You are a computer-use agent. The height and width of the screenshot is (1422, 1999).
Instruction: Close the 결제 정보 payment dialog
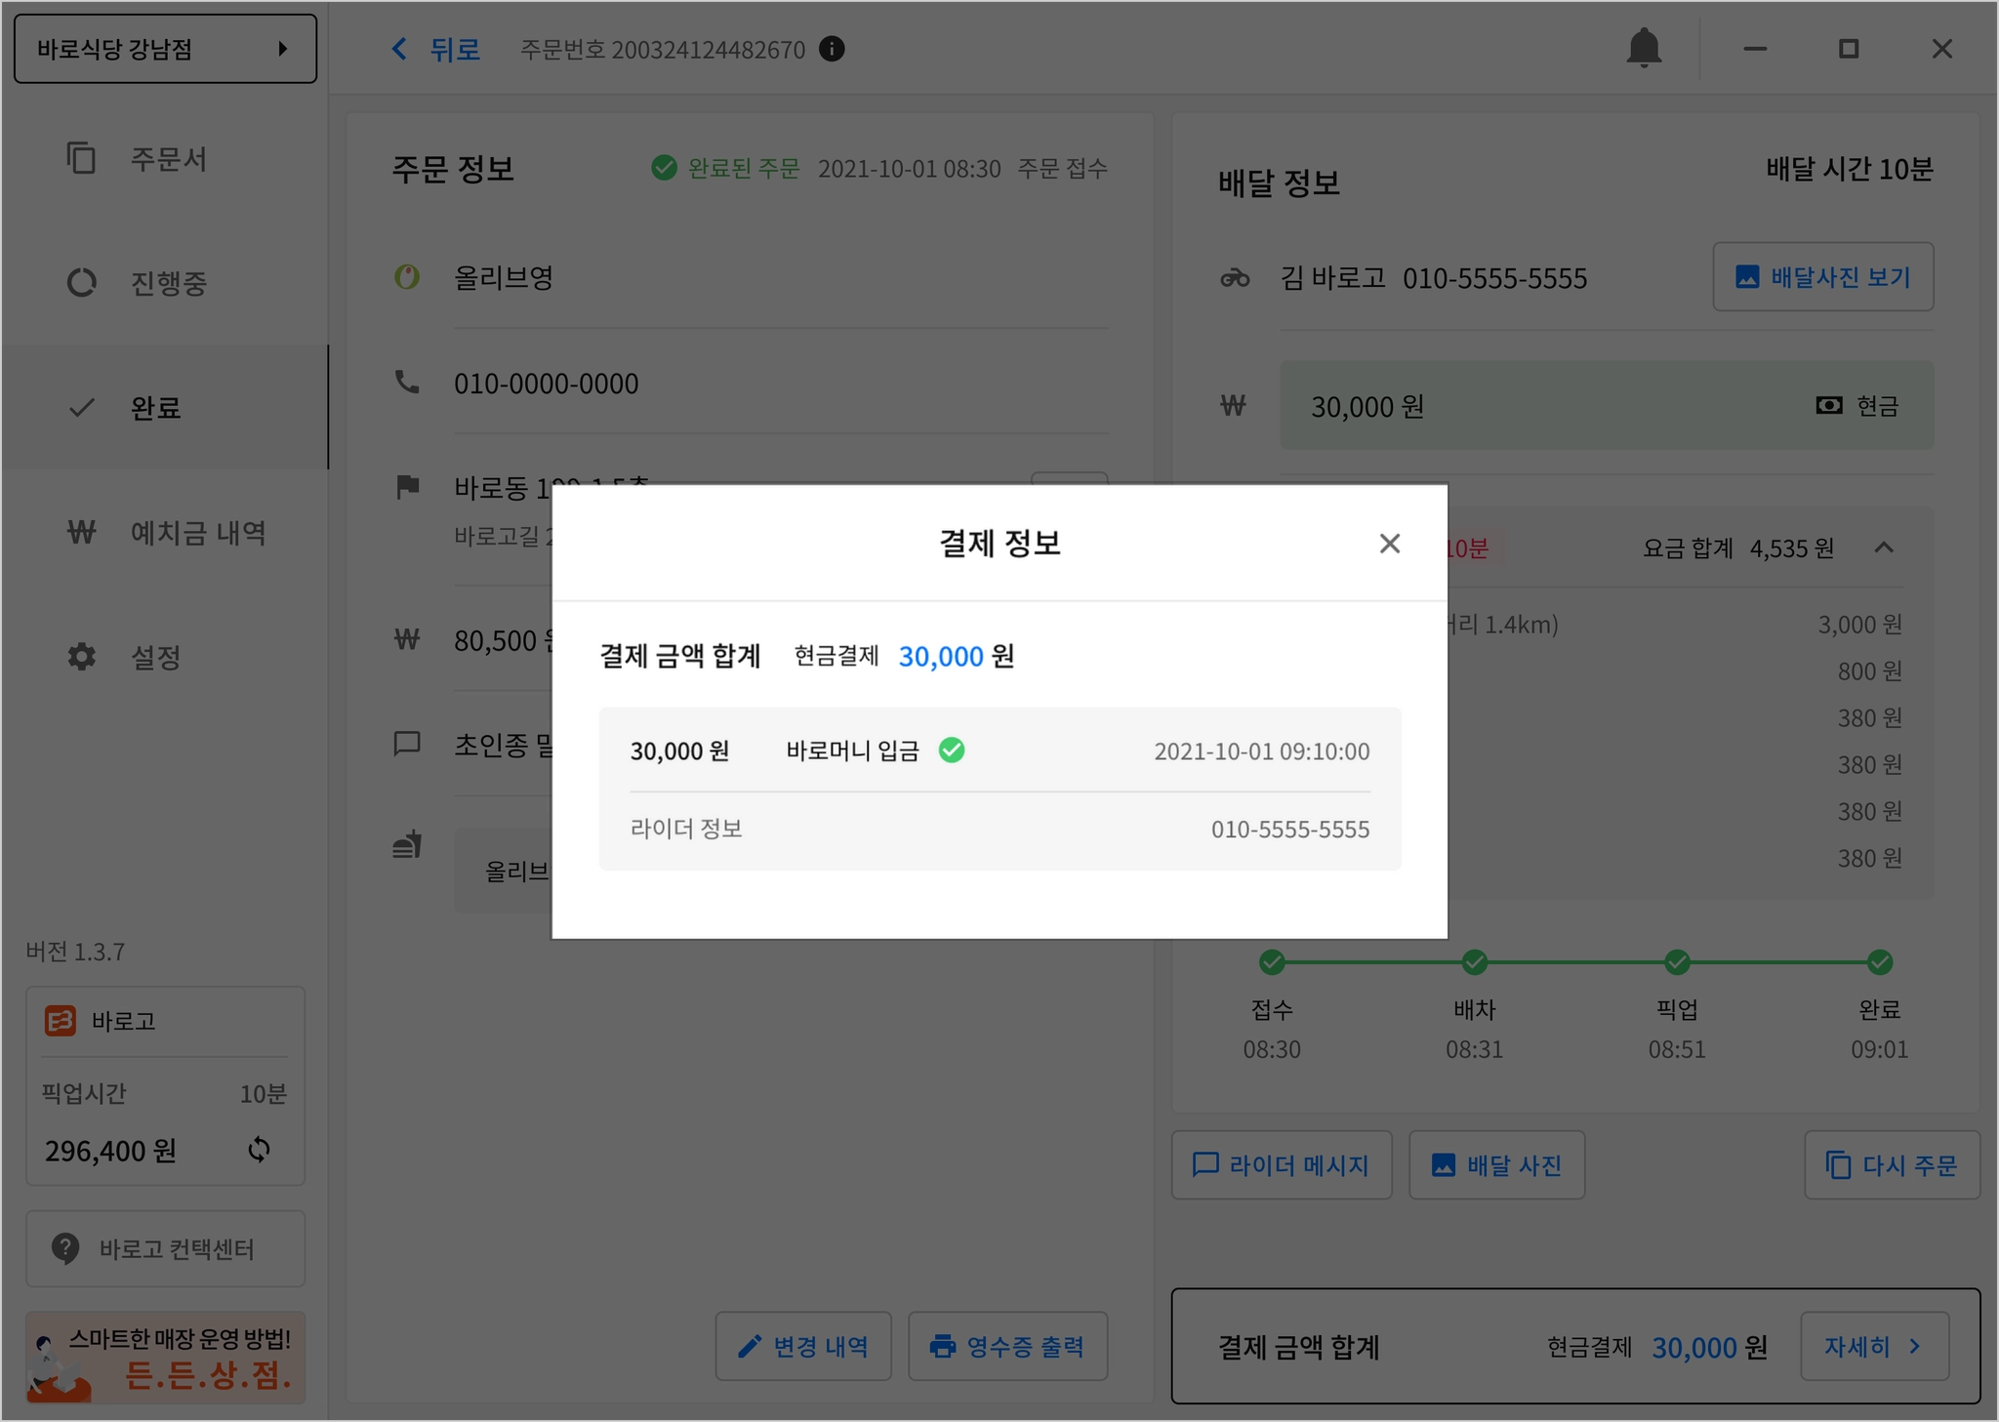[x=1389, y=544]
